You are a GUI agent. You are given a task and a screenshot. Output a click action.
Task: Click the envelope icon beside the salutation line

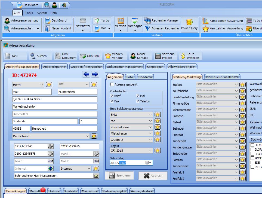pos(96,176)
